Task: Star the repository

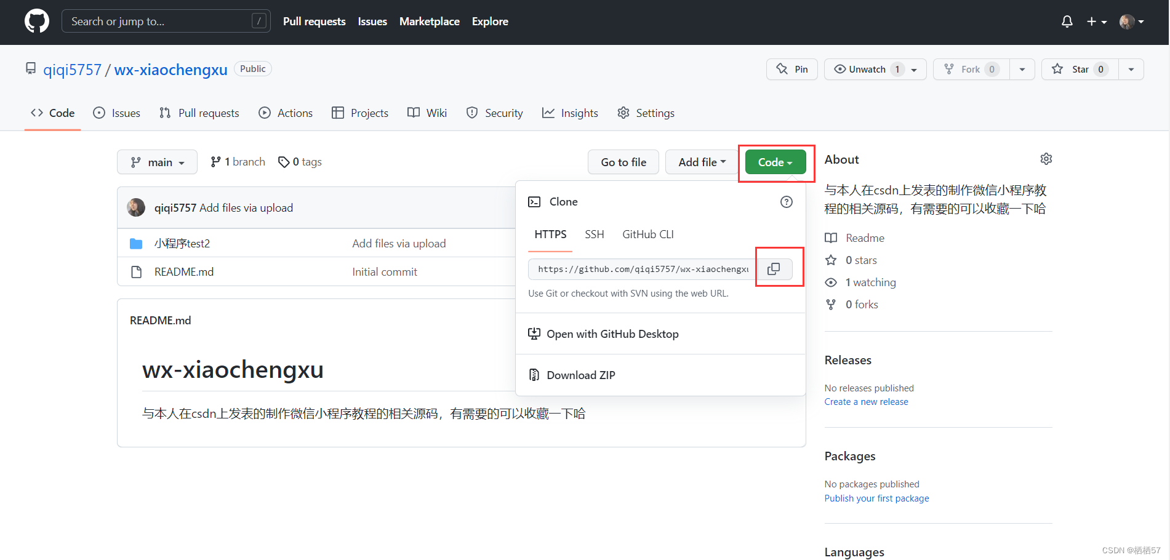Action: [x=1080, y=69]
